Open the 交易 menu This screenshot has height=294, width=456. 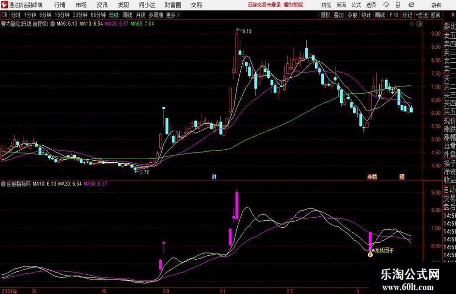click(x=196, y=5)
